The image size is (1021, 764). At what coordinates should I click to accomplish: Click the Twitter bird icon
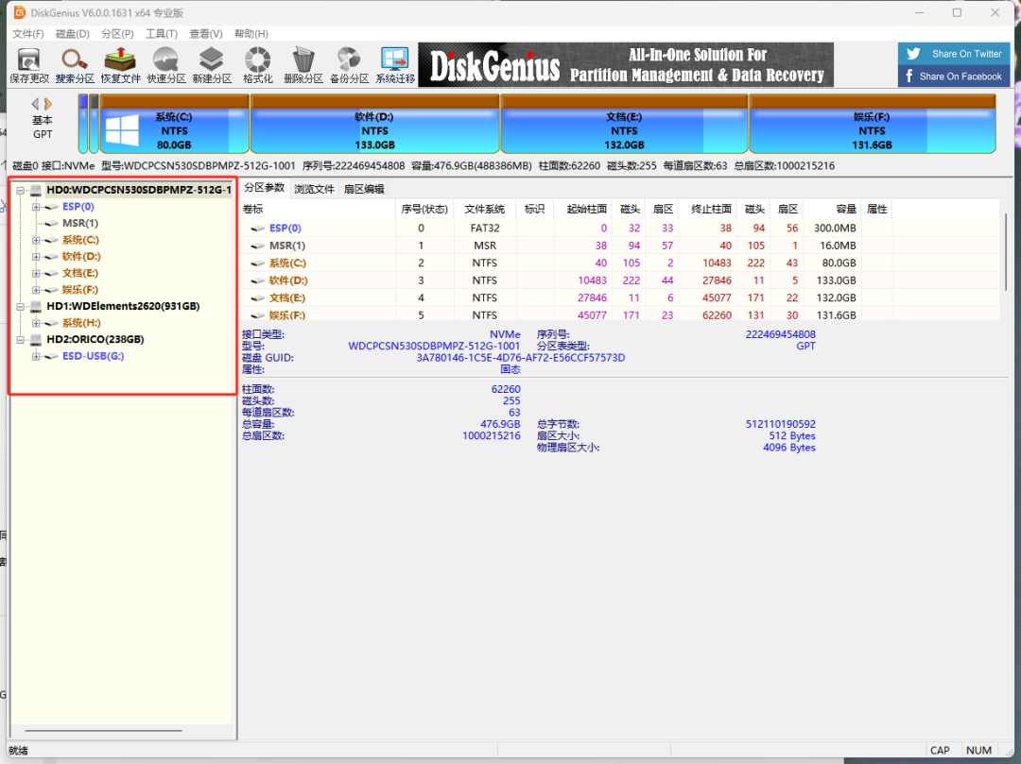coord(913,54)
